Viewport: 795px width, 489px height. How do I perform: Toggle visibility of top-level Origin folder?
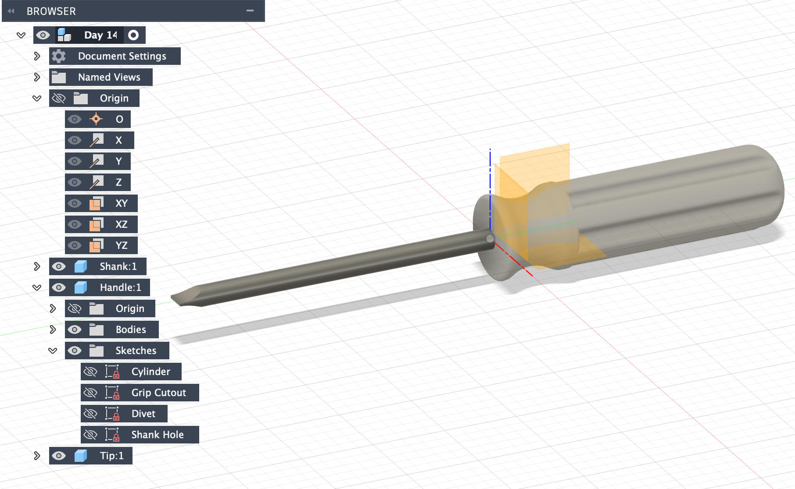click(58, 98)
